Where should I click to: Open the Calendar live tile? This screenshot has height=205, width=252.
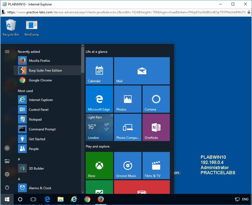coord(99,71)
